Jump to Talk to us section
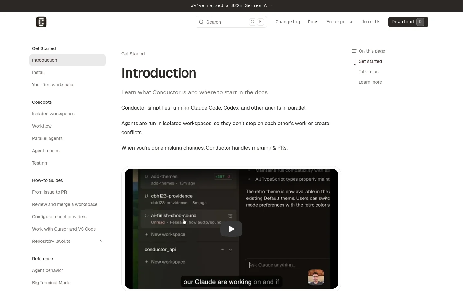The image size is (466, 291). [368, 72]
